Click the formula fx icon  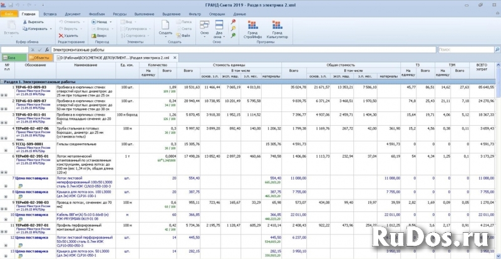tap(48, 49)
